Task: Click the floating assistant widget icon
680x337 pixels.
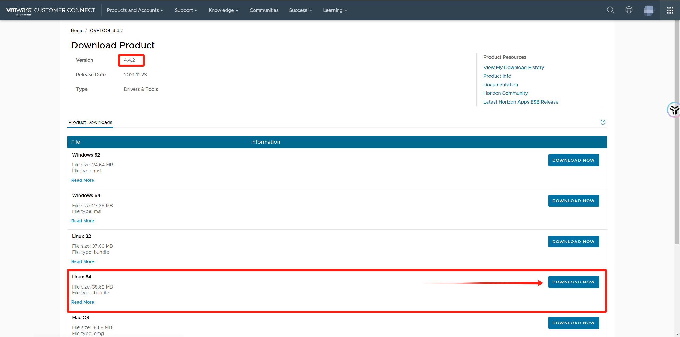Action: point(674,109)
